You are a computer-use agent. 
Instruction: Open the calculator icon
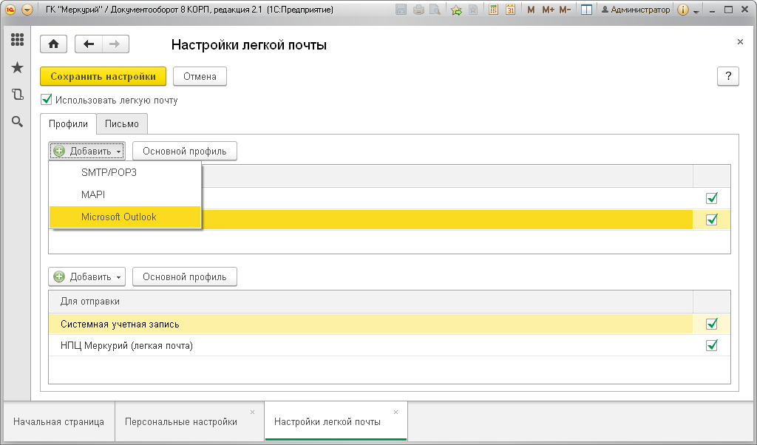tap(493, 9)
